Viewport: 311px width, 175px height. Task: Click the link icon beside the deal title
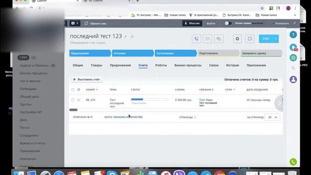click(132, 36)
